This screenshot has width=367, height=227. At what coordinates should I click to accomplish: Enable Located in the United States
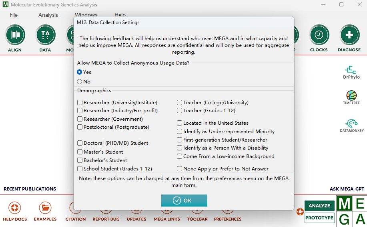180,123
